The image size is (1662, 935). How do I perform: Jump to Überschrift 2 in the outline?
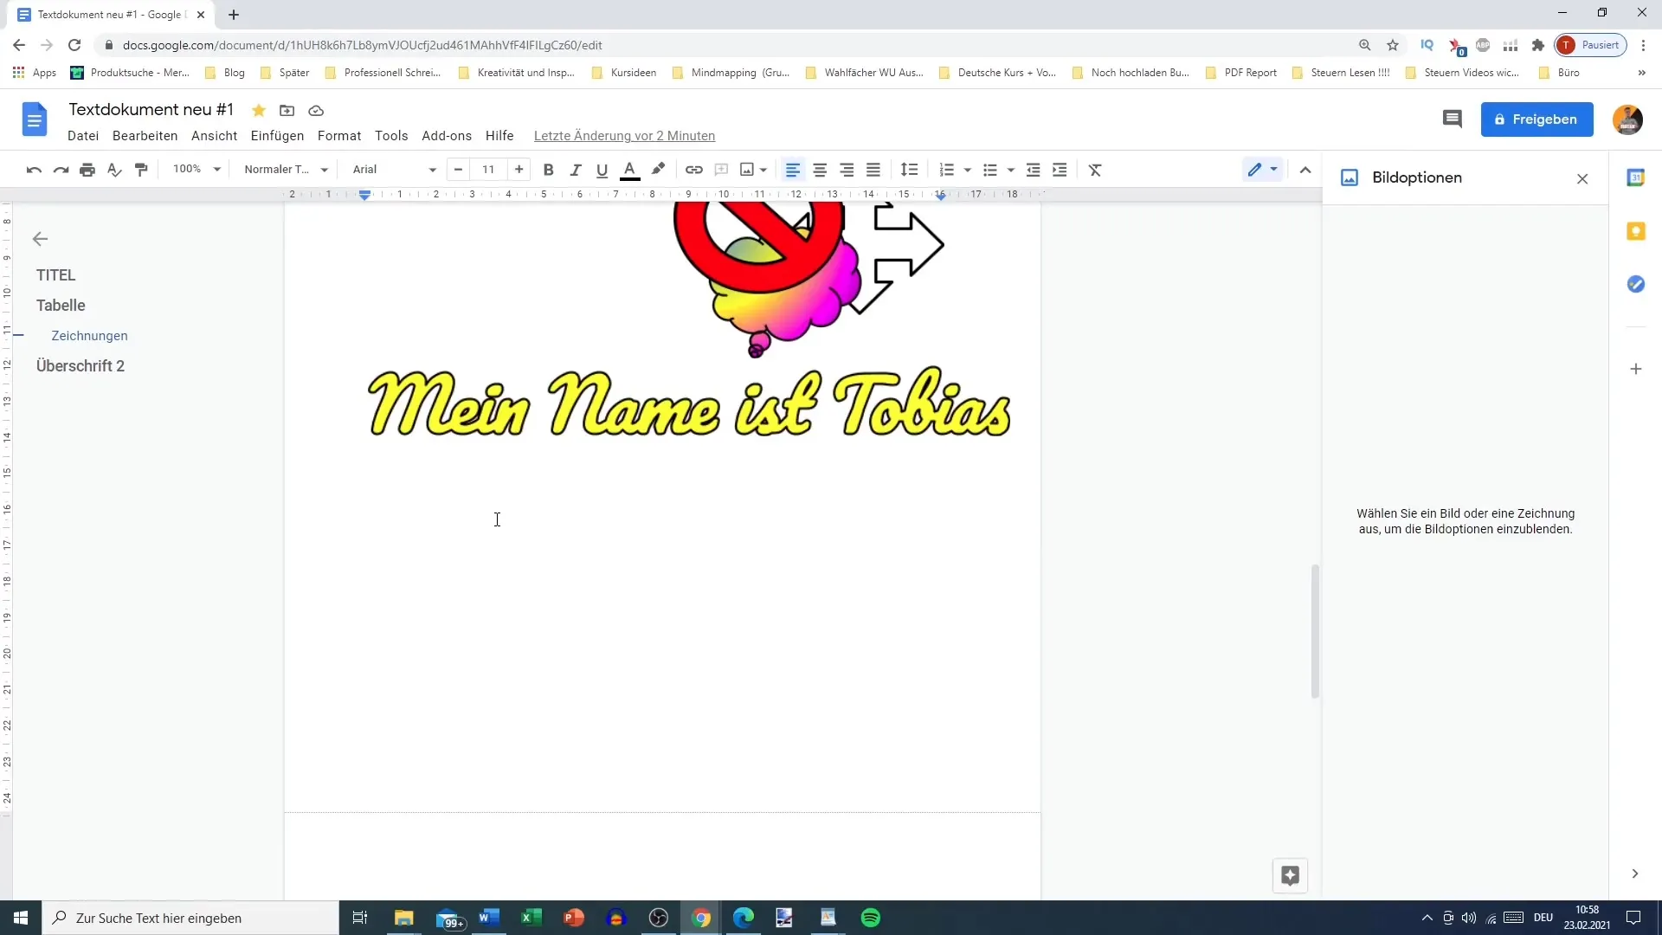[x=81, y=366]
